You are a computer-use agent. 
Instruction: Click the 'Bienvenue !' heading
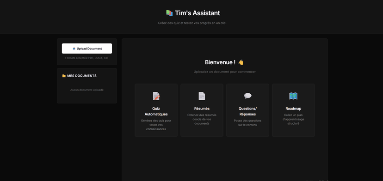tap(220, 62)
